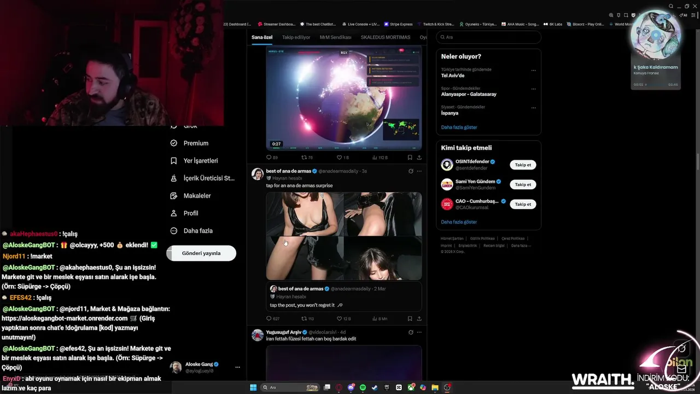This screenshot has width=700, height=394.
Task: Open Premium from the X sidebar
Action: [190, 143]
